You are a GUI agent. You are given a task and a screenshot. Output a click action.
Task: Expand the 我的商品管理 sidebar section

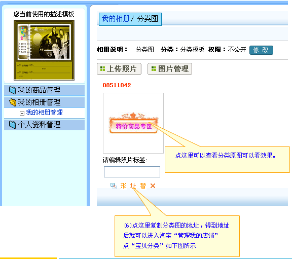pos(44,90)
